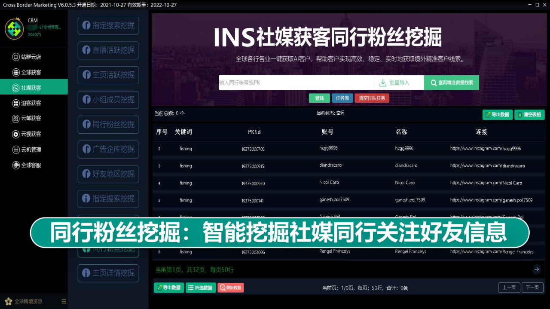Image resolution: width=550 pixels, height=309 pixels.
Task: Click the round next-page arrow icon
Action: [537, 269]
